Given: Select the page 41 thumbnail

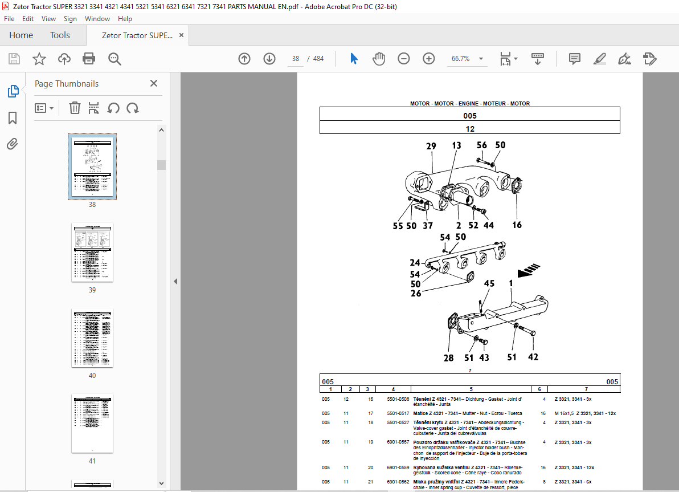Looking at the screenshot, I should [x=92, y=424].
